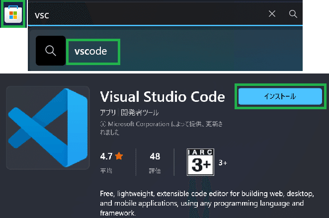
Task: Select the 'vscode' search suggestion
Action: [90, 51]
